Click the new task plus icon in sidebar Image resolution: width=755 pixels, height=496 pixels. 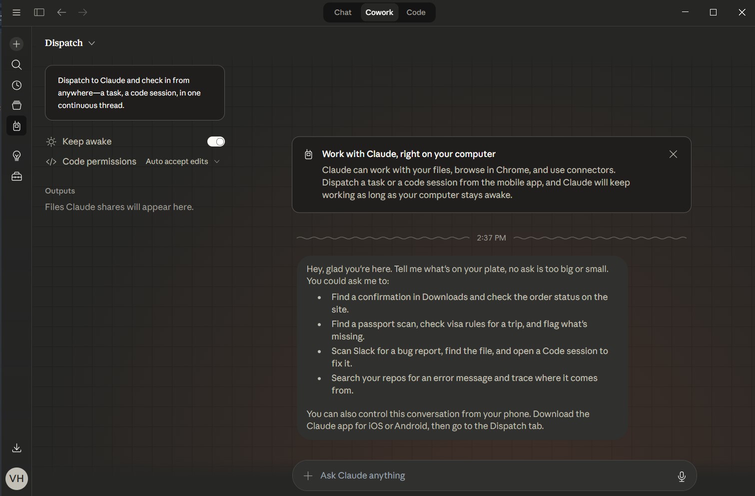click(16, 44)
